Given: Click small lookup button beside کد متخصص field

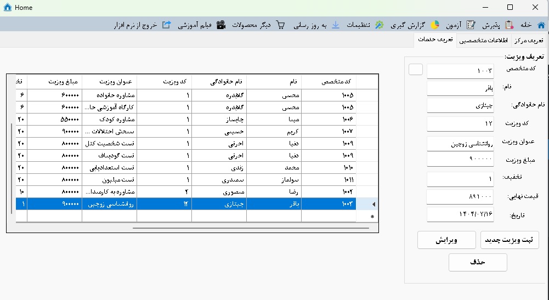Looking at the screenshot, I should pyautogui.click(x=416, y=69).
